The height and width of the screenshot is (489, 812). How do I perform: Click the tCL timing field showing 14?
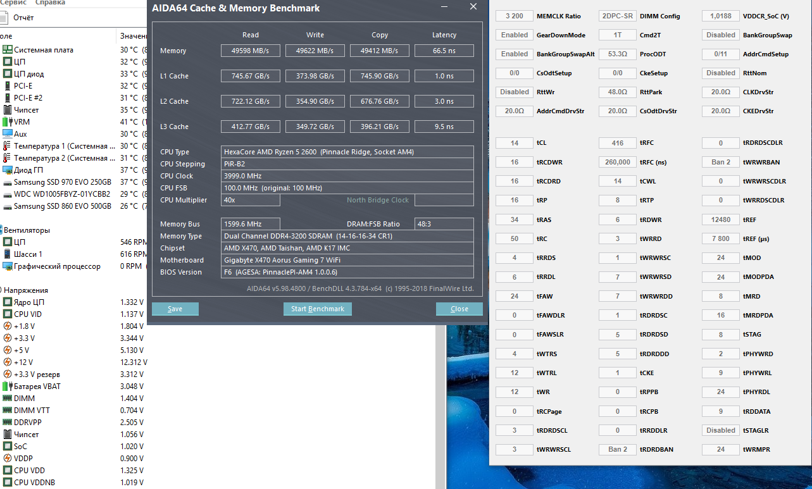515,143
